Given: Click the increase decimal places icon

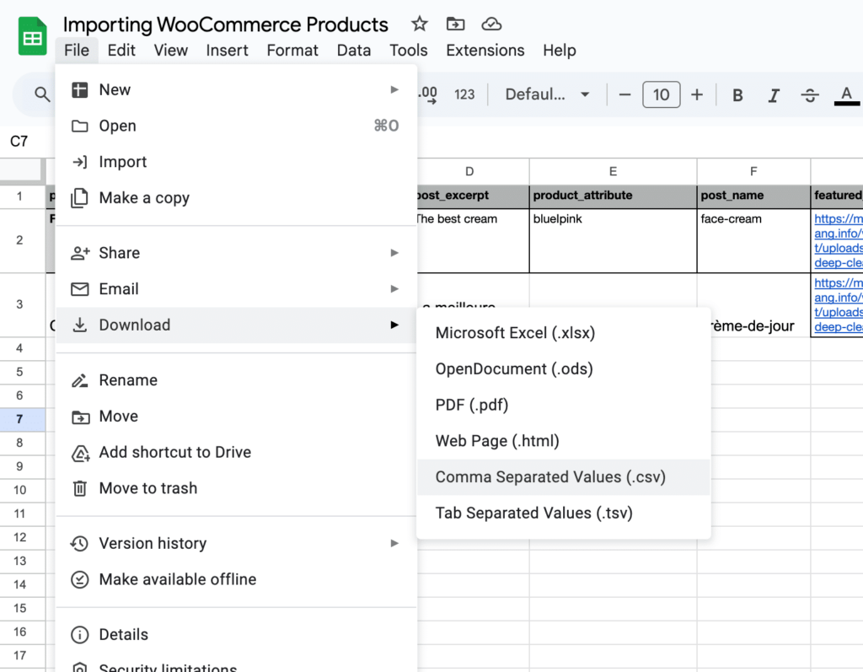Looking at the screenshot, I should coord(428,94).
